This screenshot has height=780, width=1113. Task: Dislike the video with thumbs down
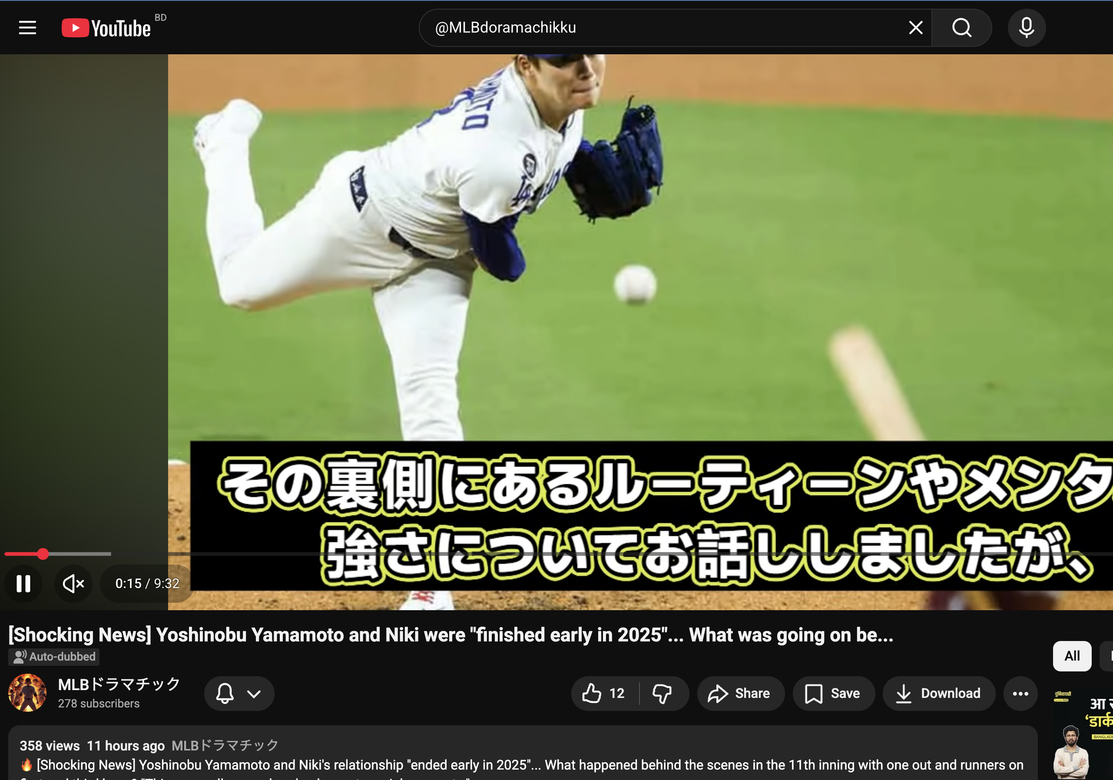[x=662, y=693]
